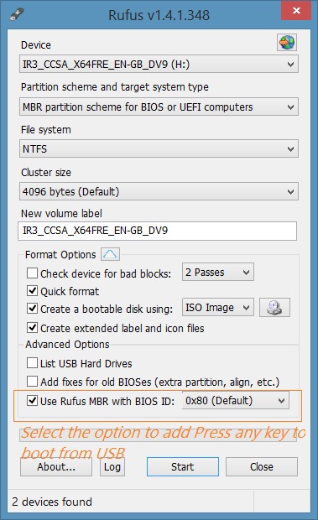Click the language globe icon
The image size is (318, 520).
point(287,43)
